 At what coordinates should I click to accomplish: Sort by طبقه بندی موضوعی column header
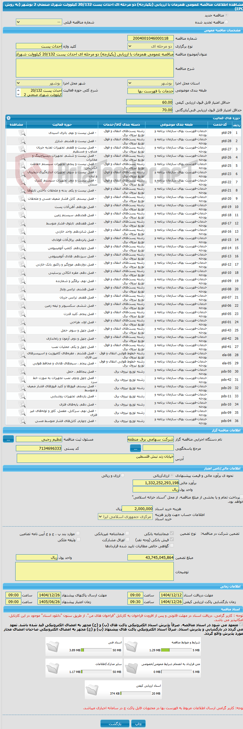pyautogui.click(x=177, y=124)
